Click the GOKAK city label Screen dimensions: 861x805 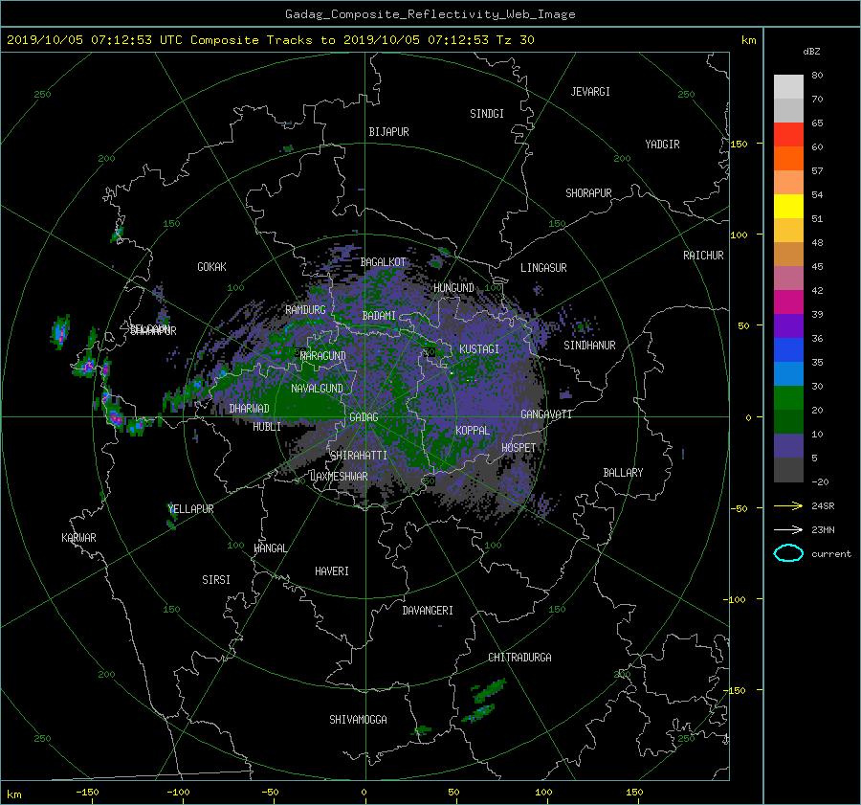(211, 266)
